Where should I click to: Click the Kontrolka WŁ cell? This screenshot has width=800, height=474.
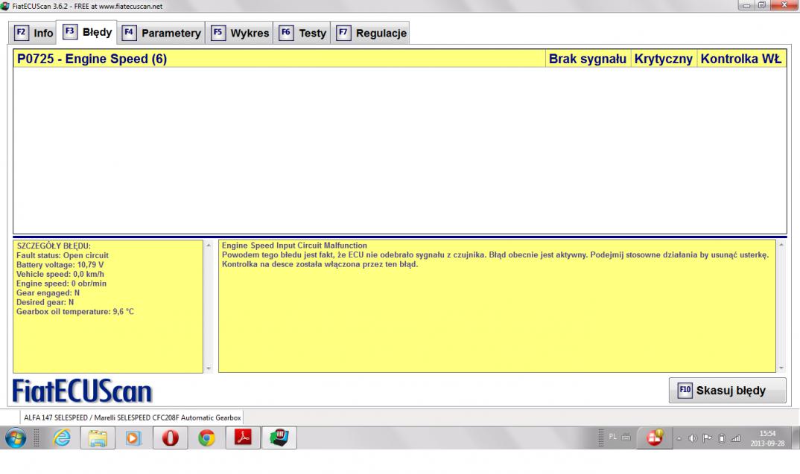741,59
